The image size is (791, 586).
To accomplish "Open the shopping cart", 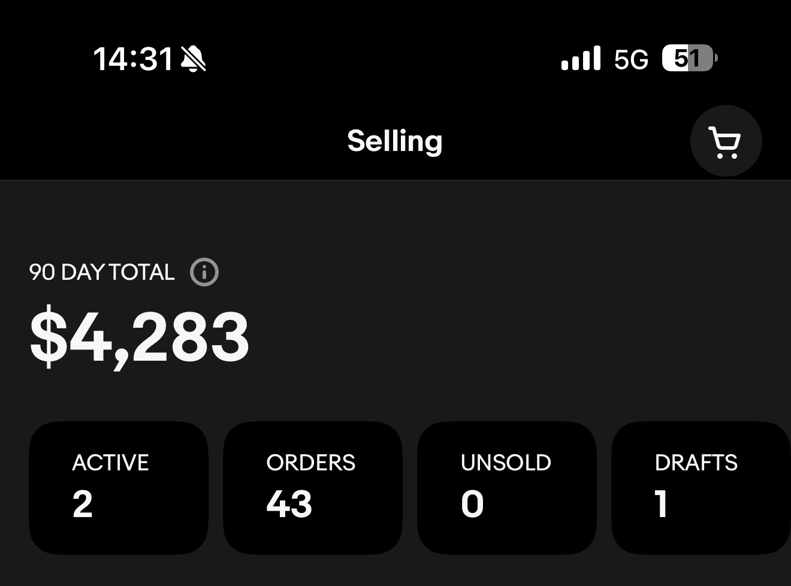I will click(726, 141).
